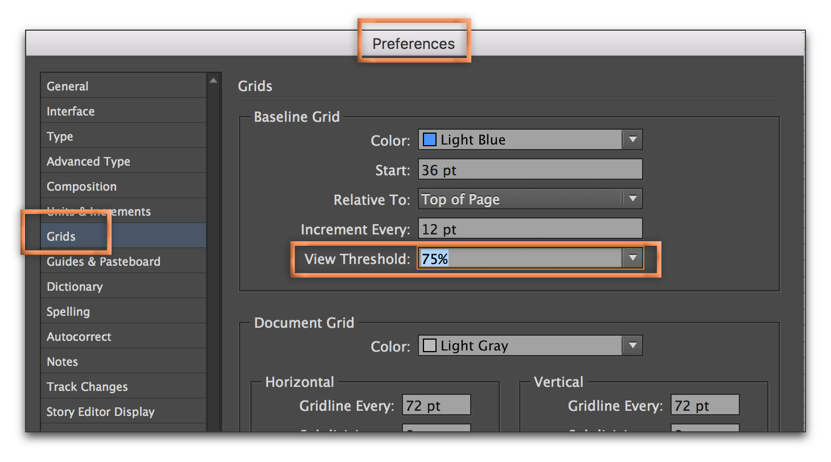Open Guides & Pasteboard preferences
Viewport: 831px width, 462px height.
tap(103, 262)
